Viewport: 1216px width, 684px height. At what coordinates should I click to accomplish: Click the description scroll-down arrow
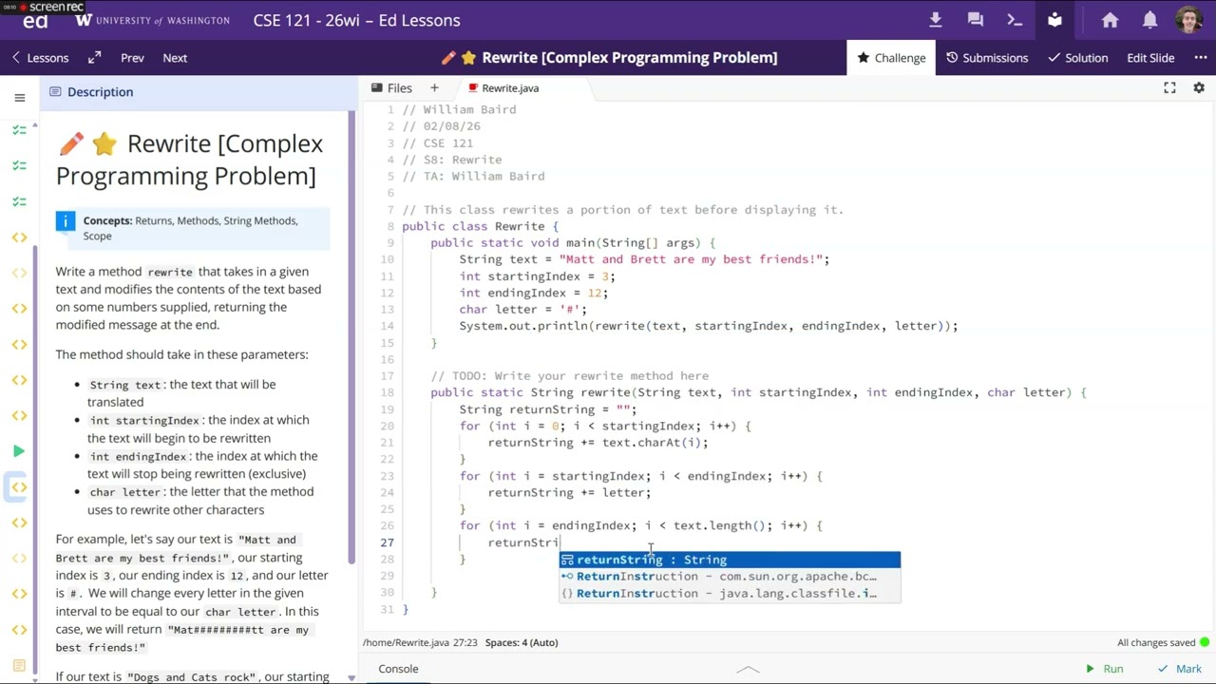351,678
